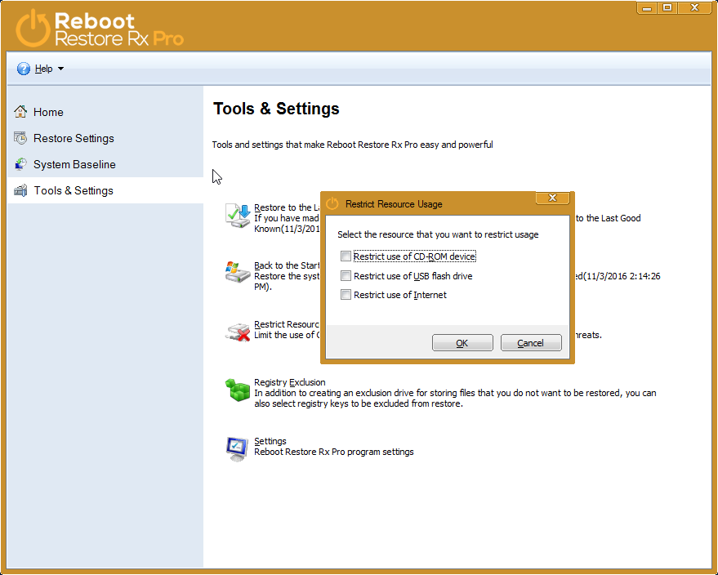The height and width of the screenshot is (575, 718).
Task: Click the System Baseline sidebar icon
Action: pyautogui.click(x=20, y=164)
